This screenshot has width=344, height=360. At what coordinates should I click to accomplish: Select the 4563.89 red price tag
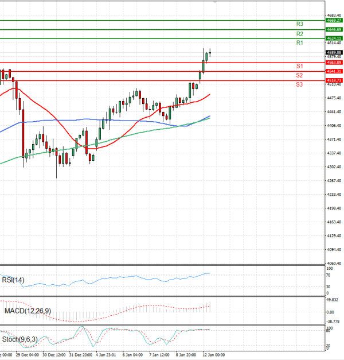pyautogui.click(x=334, y=62)
